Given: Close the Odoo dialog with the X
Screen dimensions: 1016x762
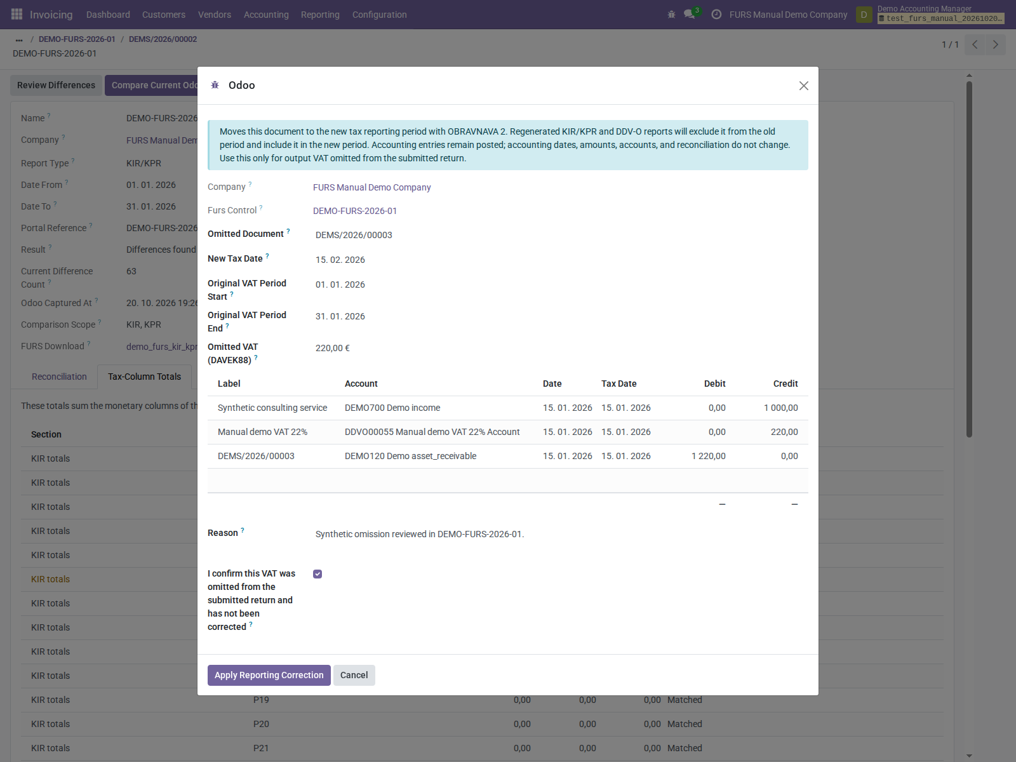Looking at the screenshot, I should [803, 86].
